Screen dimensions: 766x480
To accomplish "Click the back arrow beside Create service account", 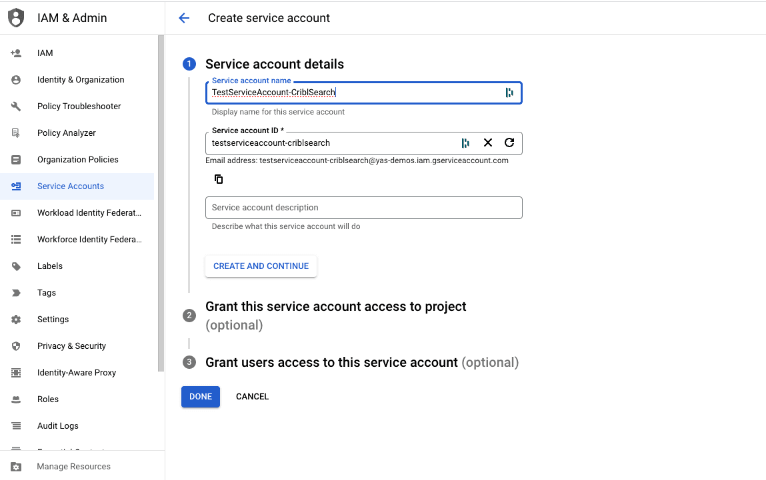I will (x=185, y=18).
